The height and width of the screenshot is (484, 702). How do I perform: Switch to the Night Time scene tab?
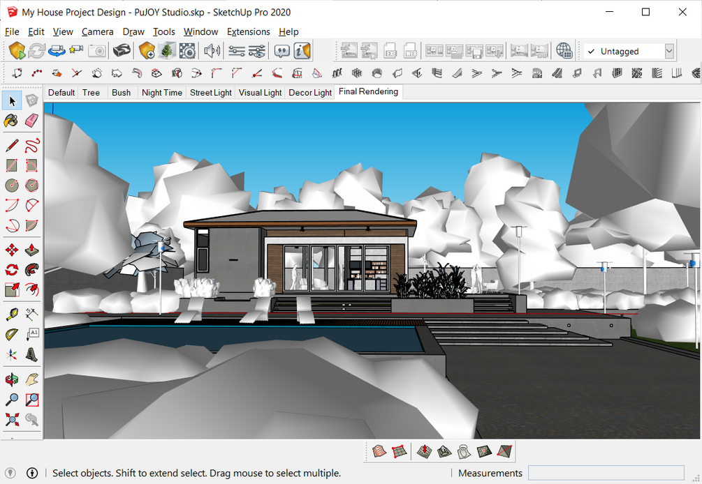tap(161, 93)
